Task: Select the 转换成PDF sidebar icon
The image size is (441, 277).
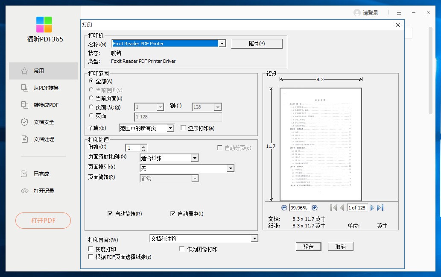Action: coord(43,105)
